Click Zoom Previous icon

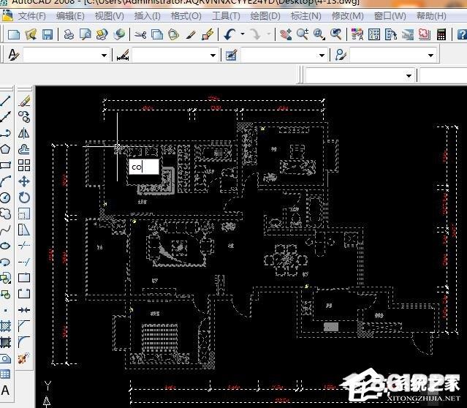[x=336, y=34]
